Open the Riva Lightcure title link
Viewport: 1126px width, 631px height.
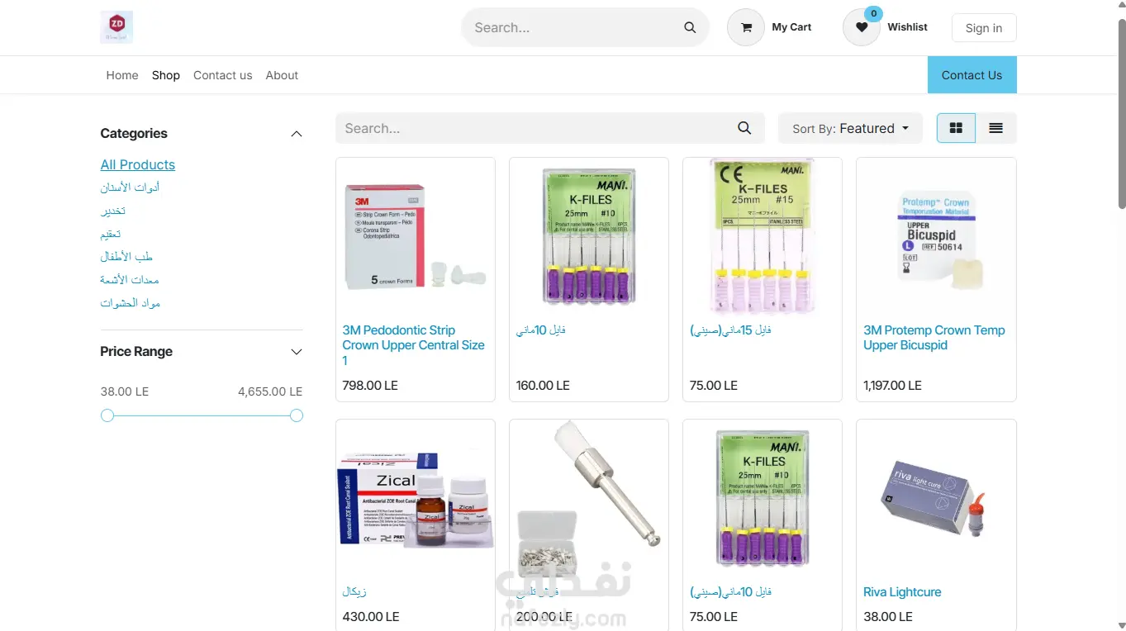(902, 592)
